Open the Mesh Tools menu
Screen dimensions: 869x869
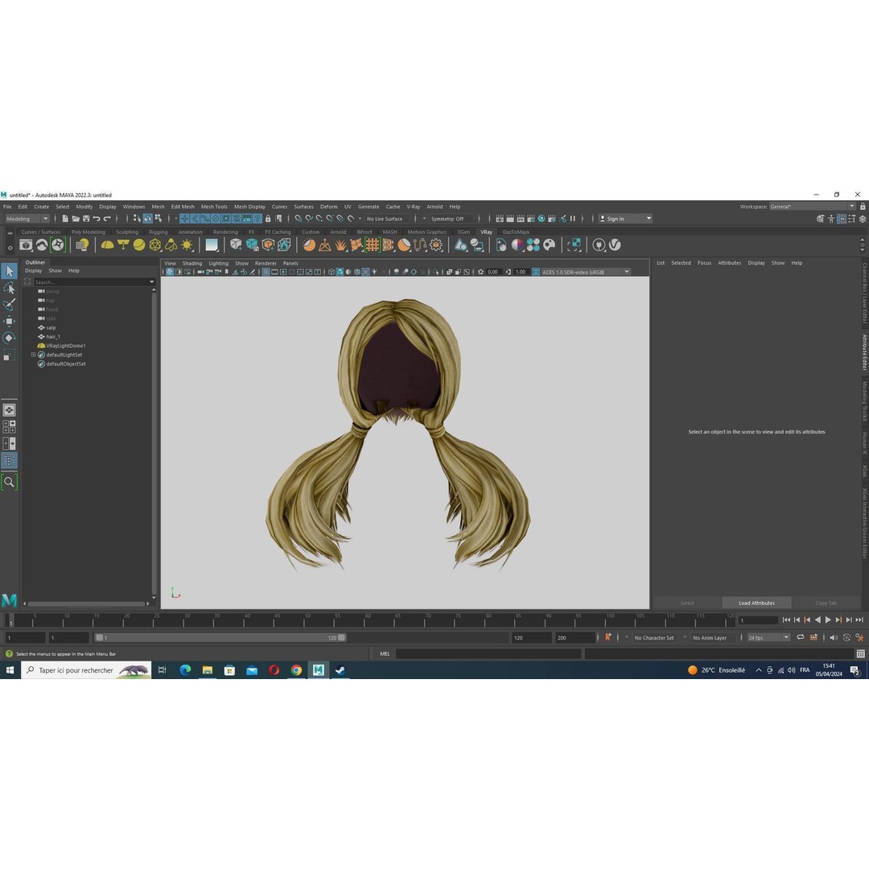pos(214,207)
